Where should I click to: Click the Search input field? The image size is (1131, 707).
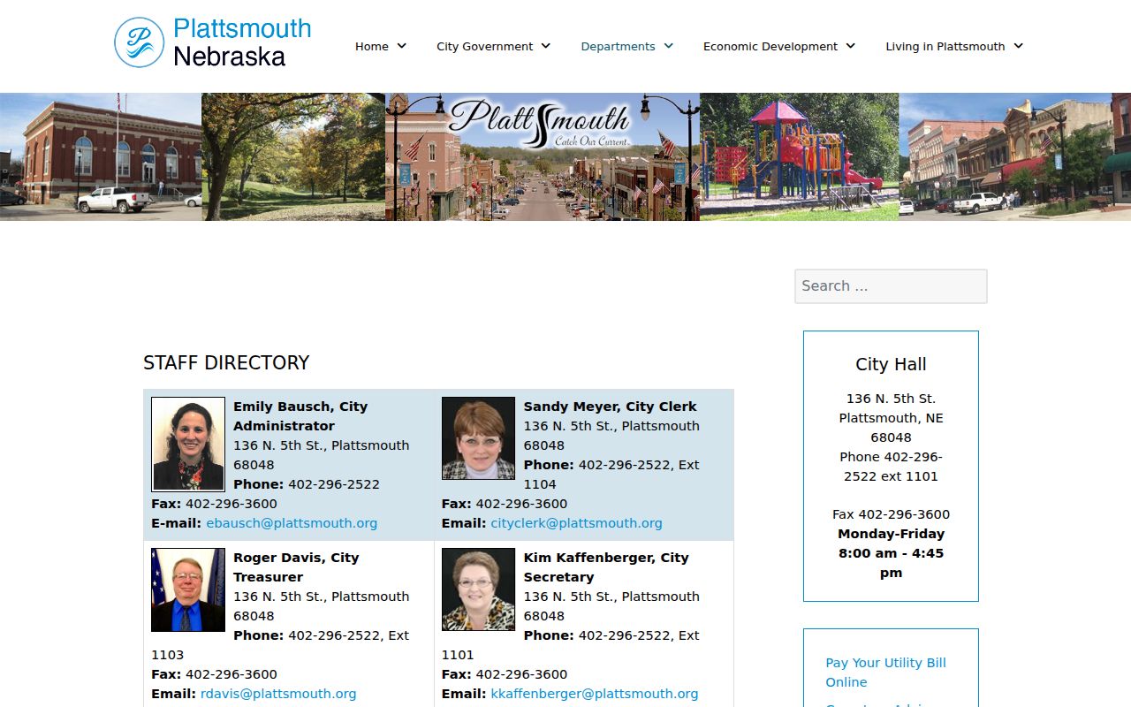coord(891,286)
